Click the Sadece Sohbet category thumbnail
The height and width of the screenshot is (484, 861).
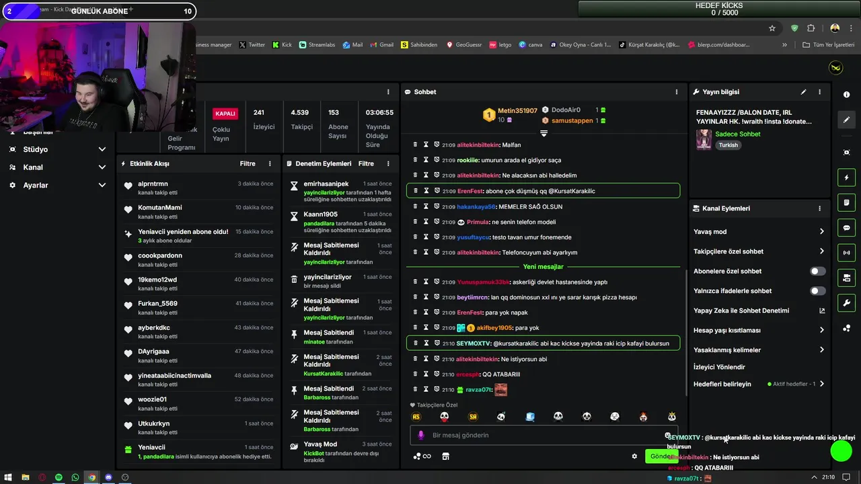click(704, 139)
